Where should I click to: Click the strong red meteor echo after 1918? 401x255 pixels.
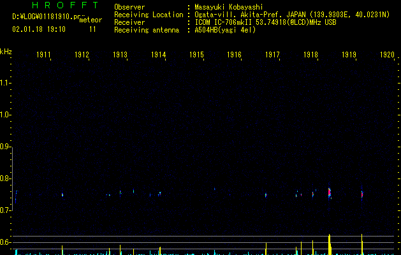[x=330, y=193]
